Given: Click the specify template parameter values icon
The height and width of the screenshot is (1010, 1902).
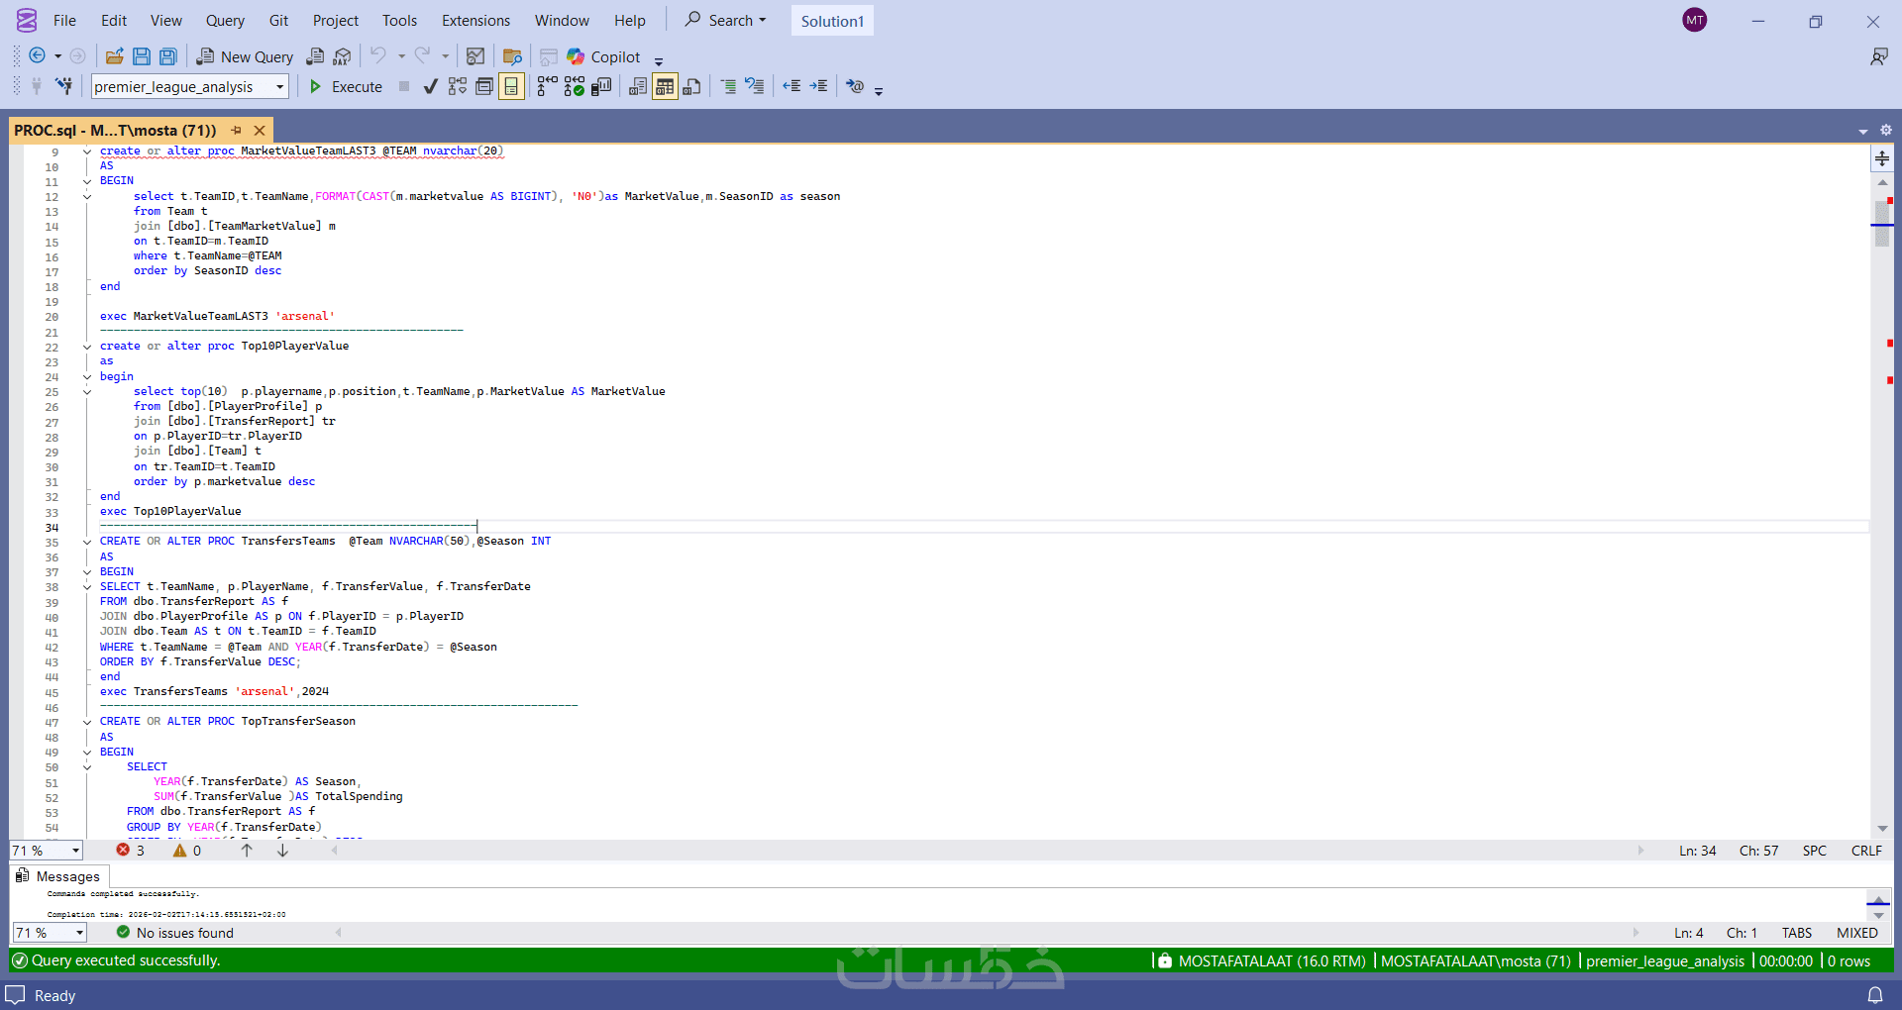Looking at the screenshot, I should coord(855,86).
